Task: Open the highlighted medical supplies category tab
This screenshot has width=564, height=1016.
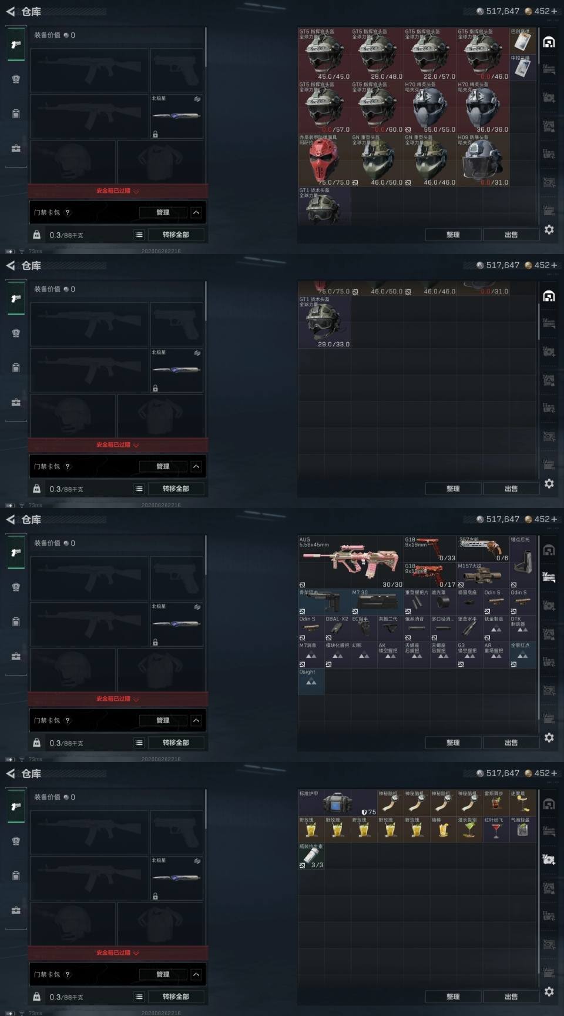Action: (549, 860)
